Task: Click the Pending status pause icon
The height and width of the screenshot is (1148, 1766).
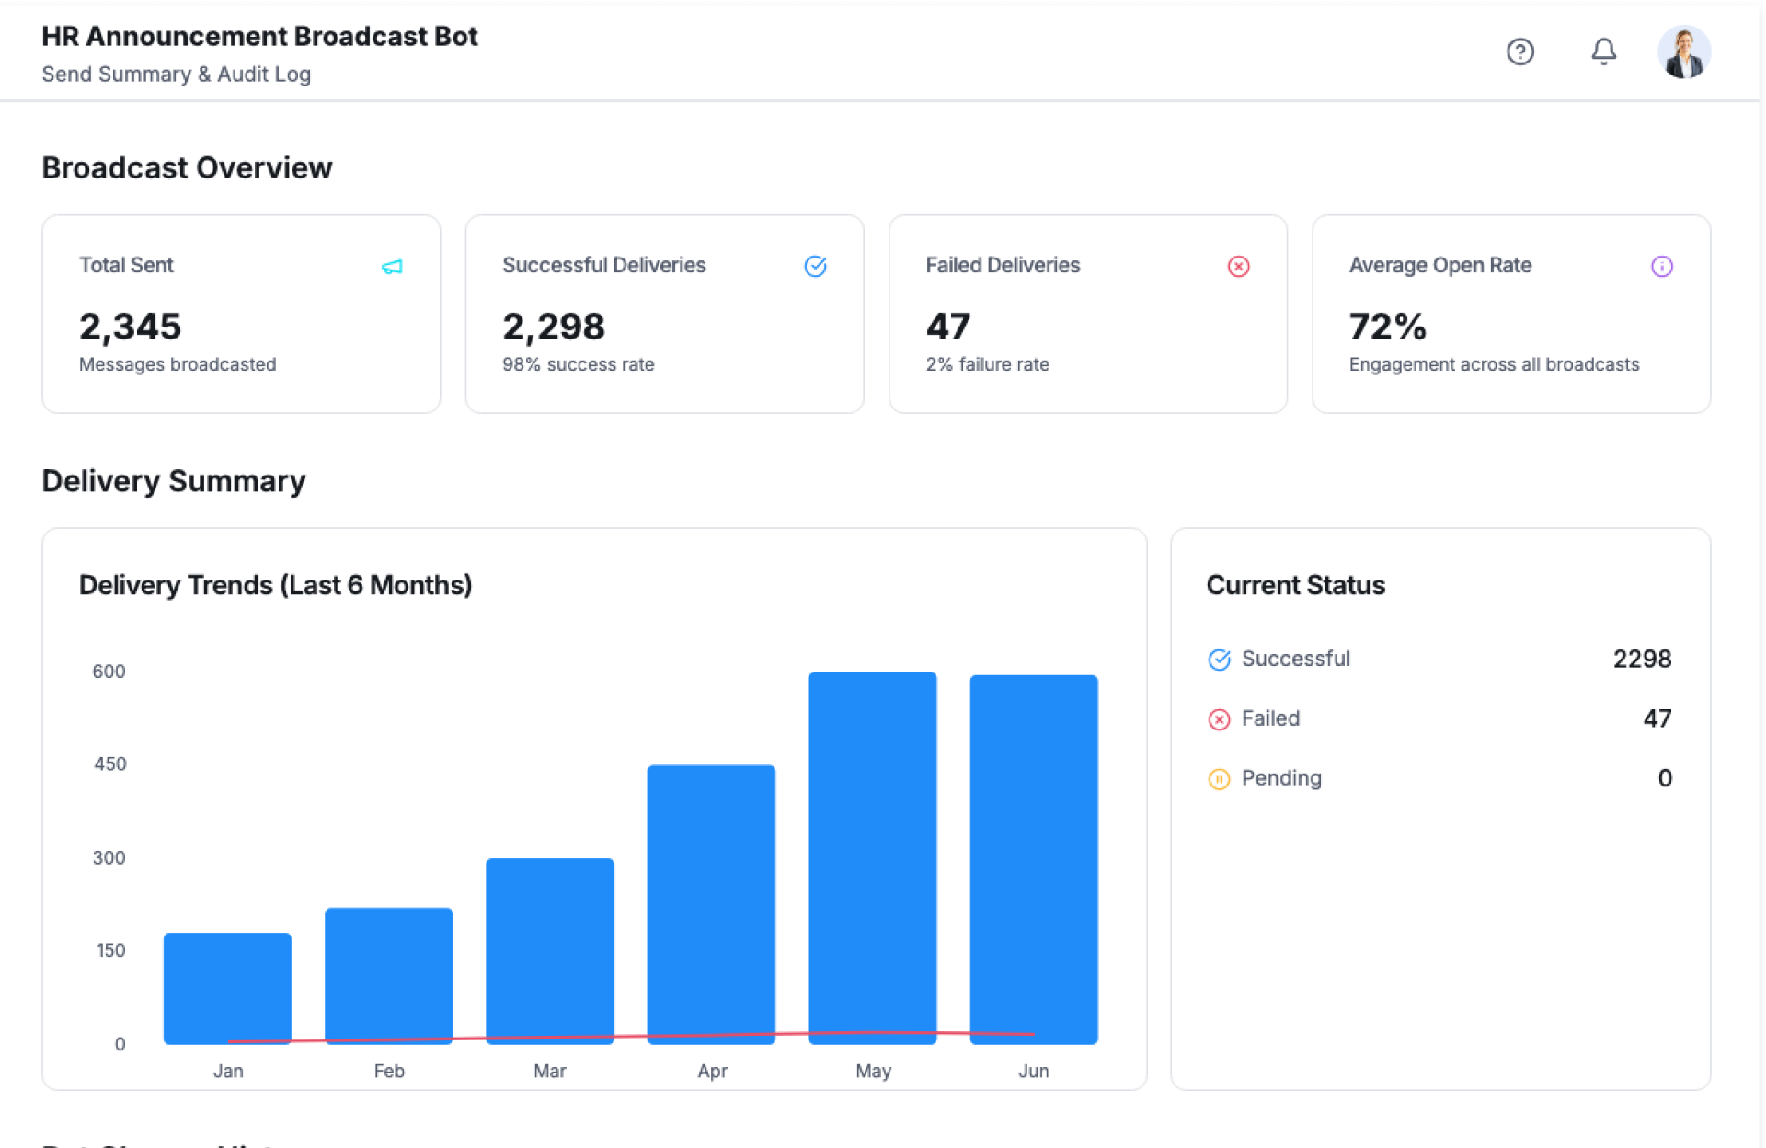Action: [x=1219, y=779]
